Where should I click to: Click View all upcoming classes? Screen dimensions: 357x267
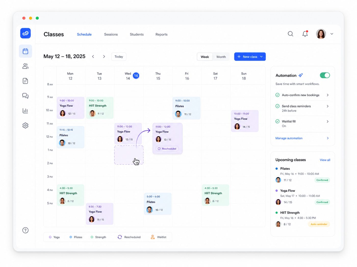(x=325, y=160)
